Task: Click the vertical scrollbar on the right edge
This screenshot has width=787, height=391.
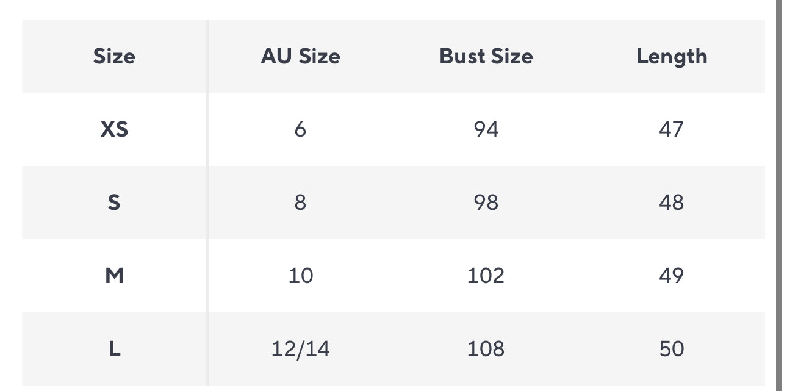Action: pyautogui.click(x=778, y=195)
